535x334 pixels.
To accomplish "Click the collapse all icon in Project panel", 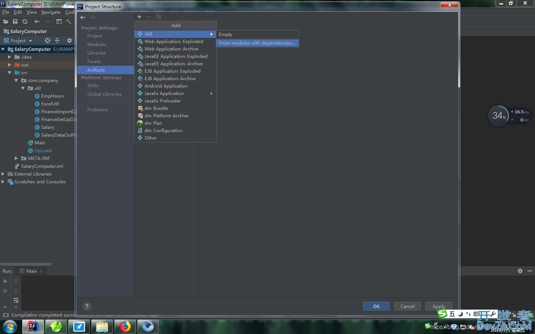I will [57, 40].
